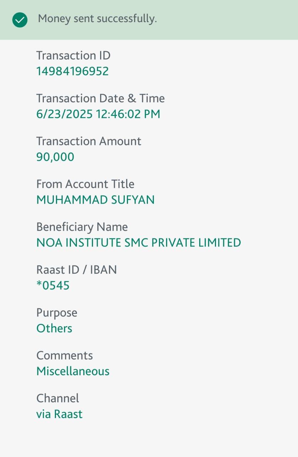Tap the "Money sent successfully." message

pos(97,19)
